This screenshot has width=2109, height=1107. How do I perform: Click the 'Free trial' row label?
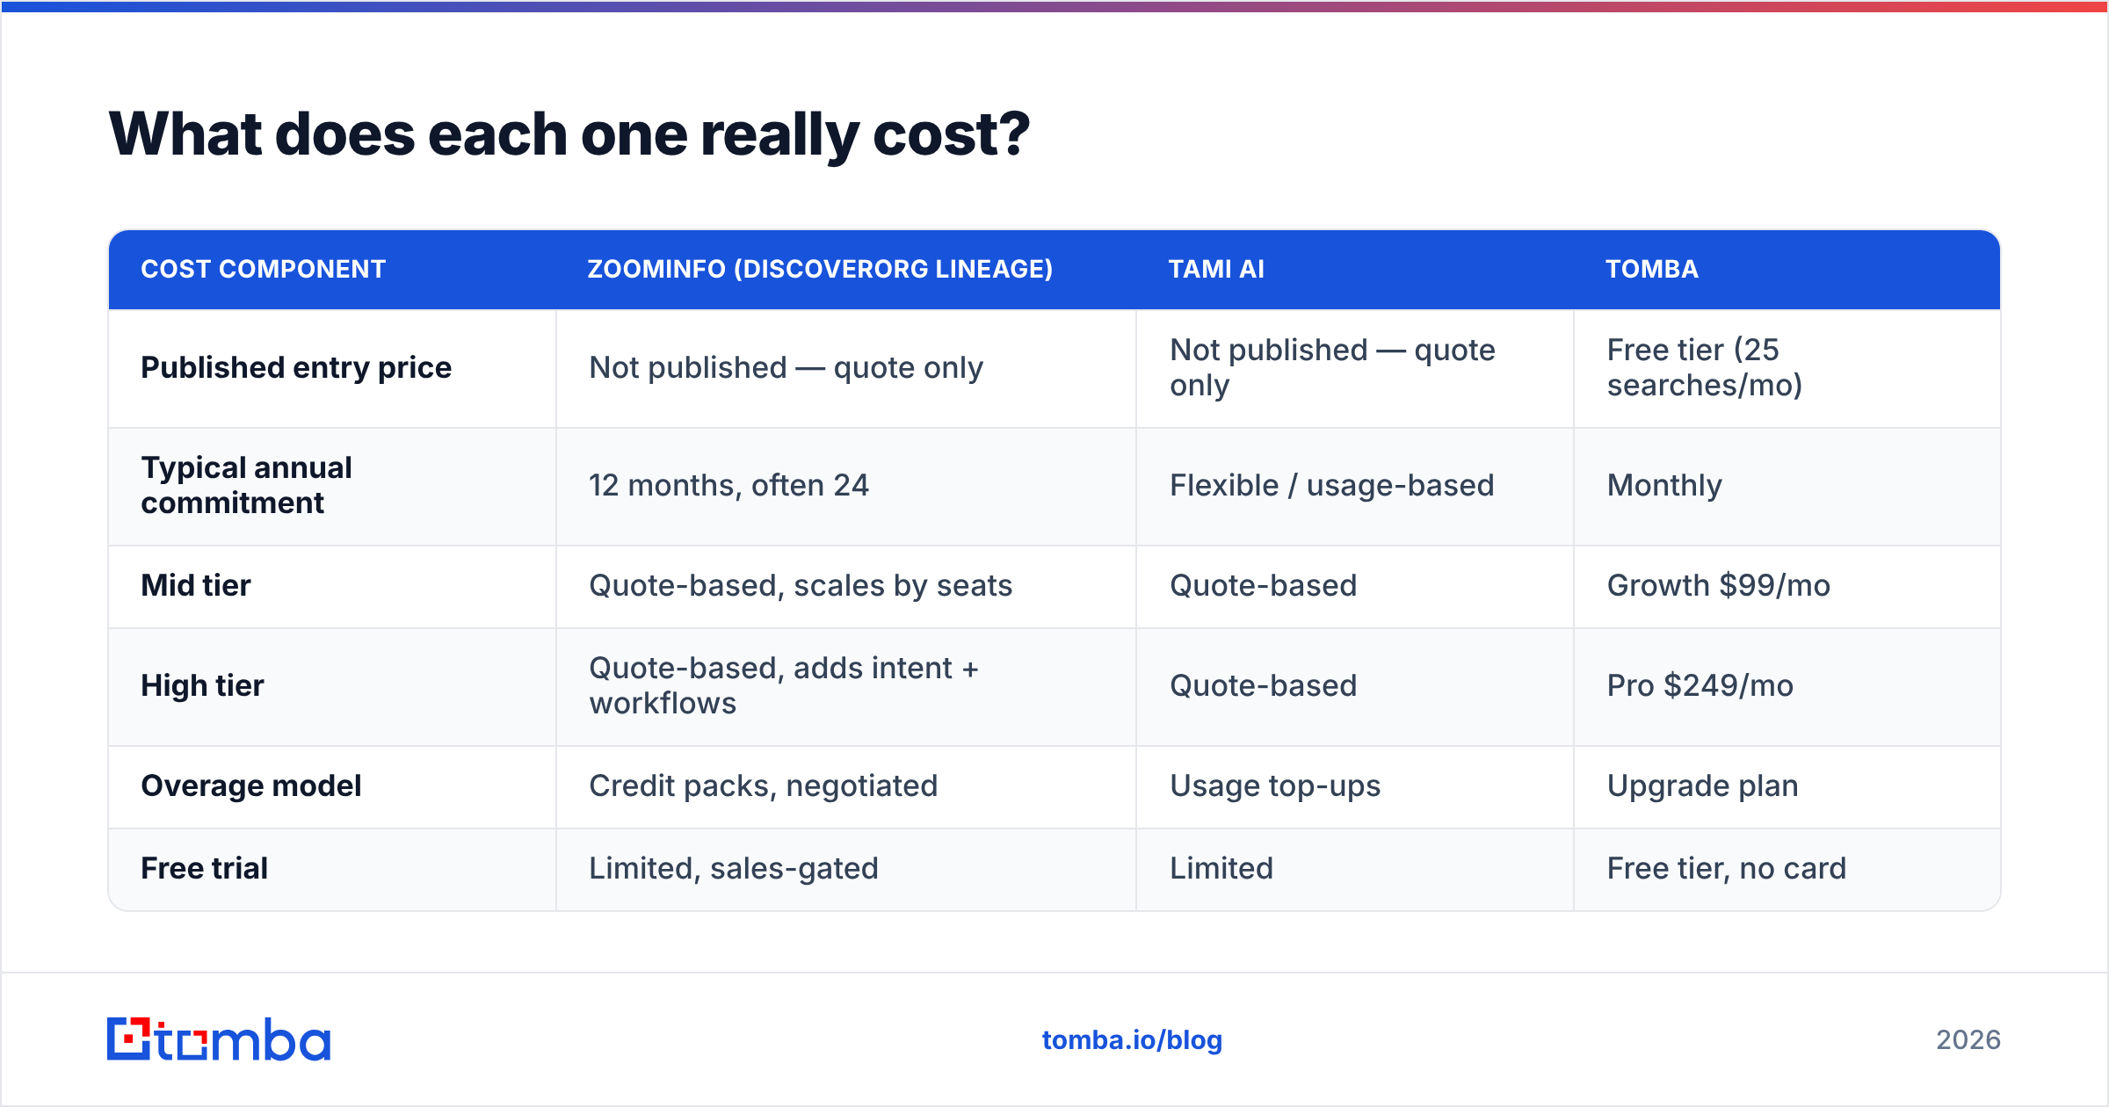(204, 868)
